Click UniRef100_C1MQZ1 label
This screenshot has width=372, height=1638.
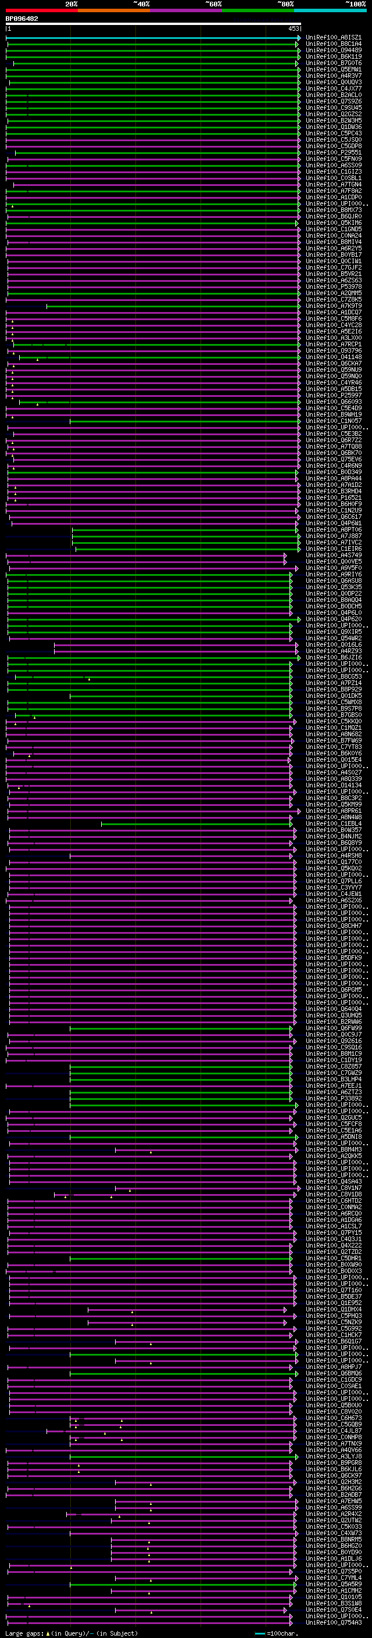click(x=333, y=727)
